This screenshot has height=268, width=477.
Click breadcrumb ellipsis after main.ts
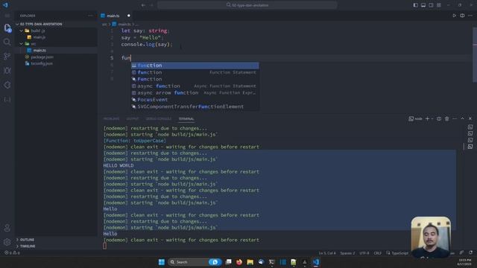pyautogui.click(x=137, y=24)
